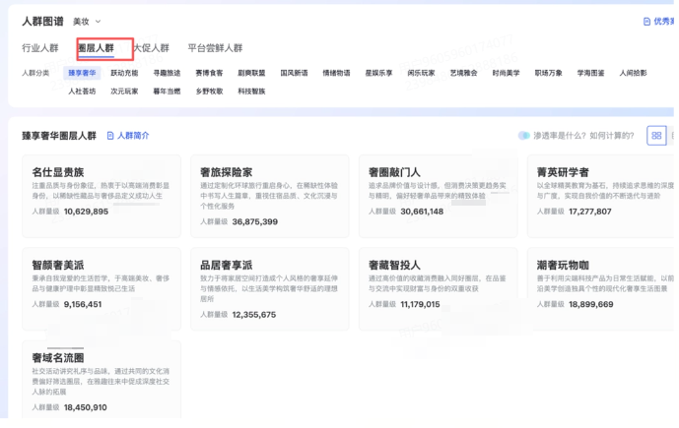
Task: Select the 时尚美学 category
Action: [x=506, y=73]
